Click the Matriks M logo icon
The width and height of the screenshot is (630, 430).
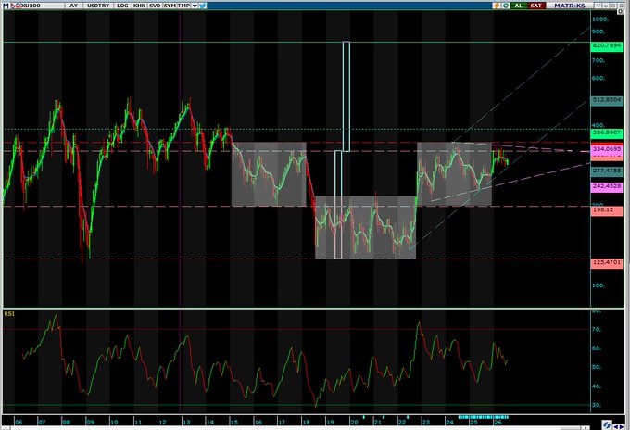6,6
